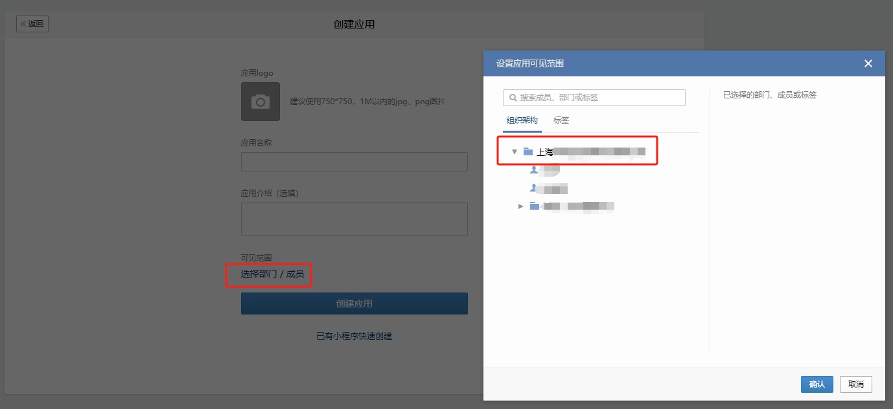Select the second member icon under 上海
893x409 pixels.
pyautogui.click(x=534, y=188)
